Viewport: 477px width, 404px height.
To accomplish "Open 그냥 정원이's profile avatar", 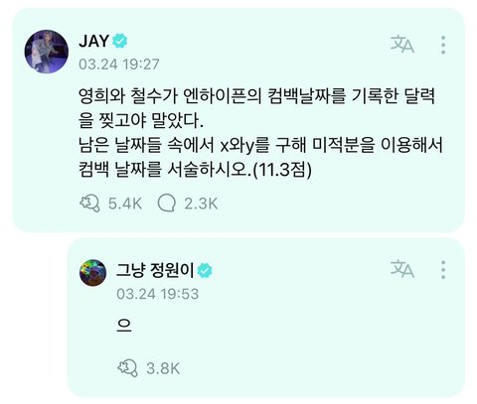I will tap(93, 273).
